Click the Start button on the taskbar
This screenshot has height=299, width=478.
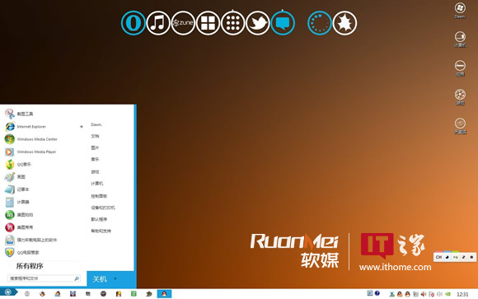8,292
